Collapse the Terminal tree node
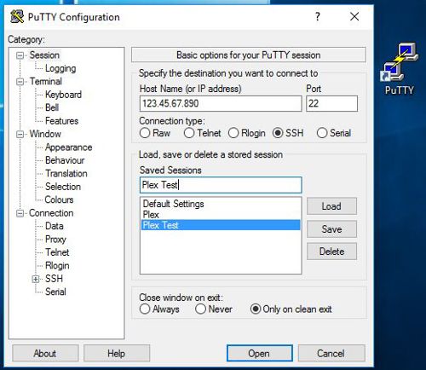This screenshot has height=370, width=426. click(x=20, y=82)
